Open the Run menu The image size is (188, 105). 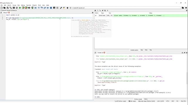point(19,5)
